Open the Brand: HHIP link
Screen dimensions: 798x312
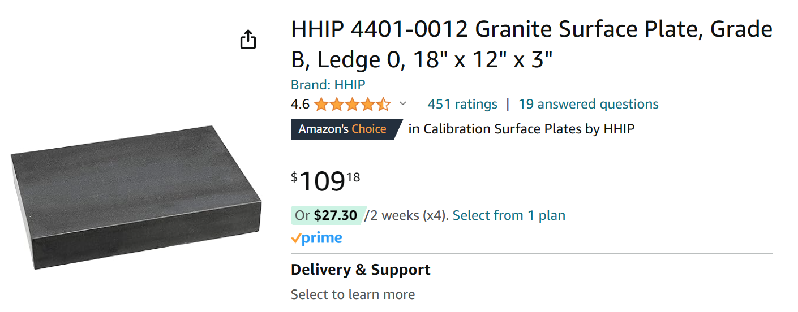(328, 85)
